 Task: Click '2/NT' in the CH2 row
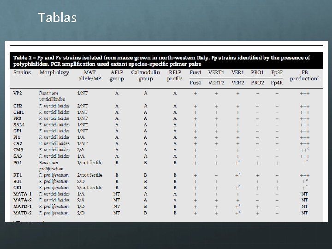pyautogui.click(x=82, y=106)
